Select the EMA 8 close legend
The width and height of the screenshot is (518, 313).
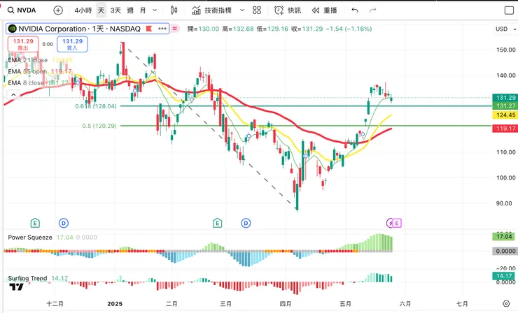click(26, 82)
